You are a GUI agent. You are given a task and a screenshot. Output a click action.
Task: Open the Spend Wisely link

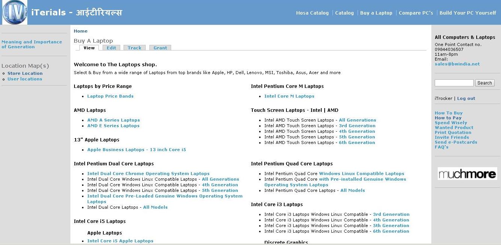click(x=451, y=123)
